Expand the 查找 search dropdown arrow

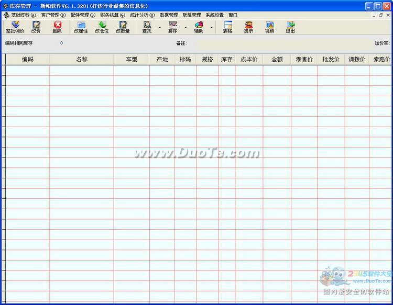point(160,27)
